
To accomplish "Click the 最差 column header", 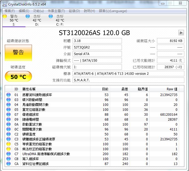I will (x=120, y=89).
